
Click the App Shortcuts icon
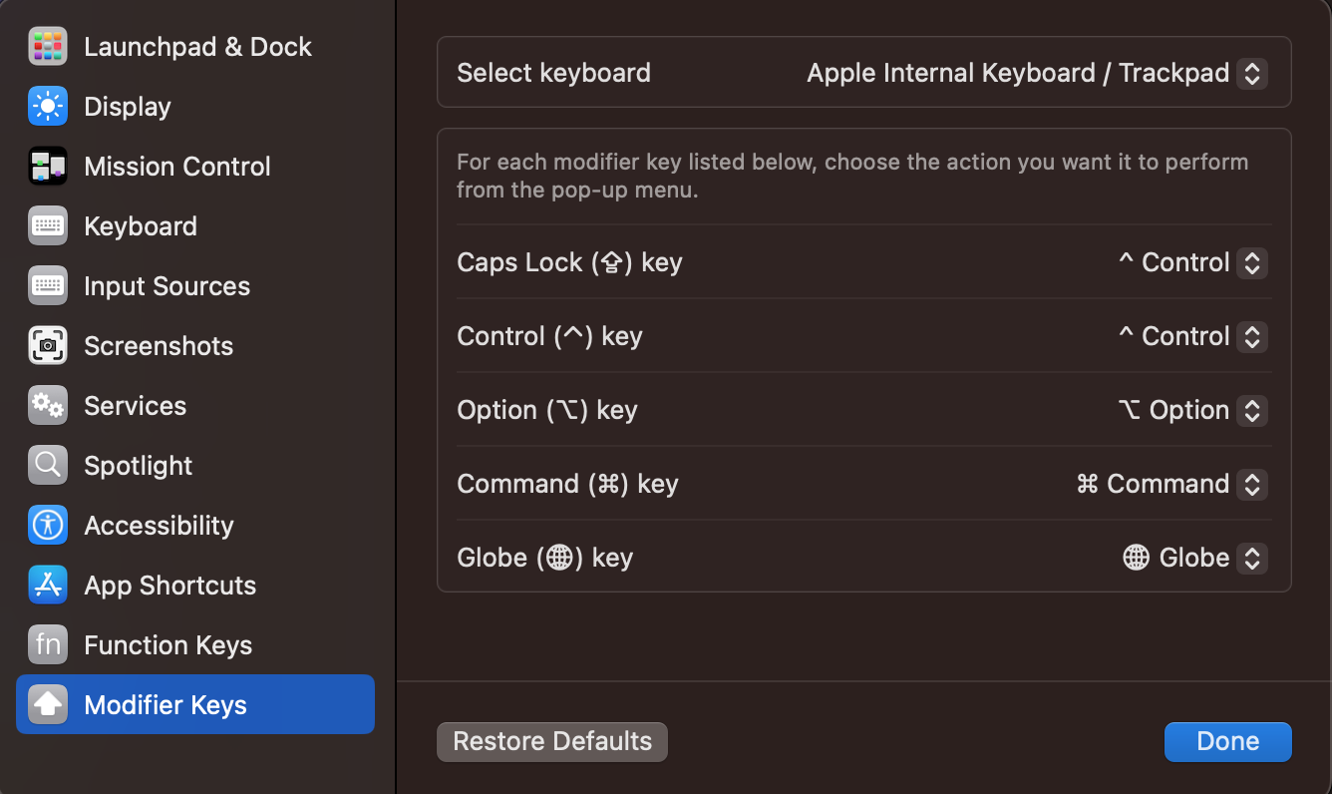coord(48,586)
